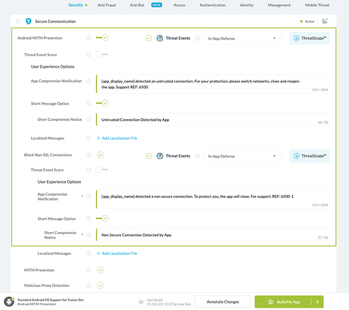Click info icon next to Block Non-SSL Connections

(89, 155)
